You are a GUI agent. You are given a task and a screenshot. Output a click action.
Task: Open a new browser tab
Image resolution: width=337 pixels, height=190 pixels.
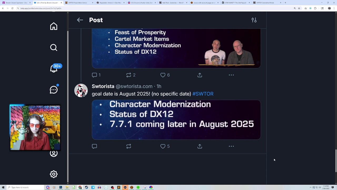pyautogui.click(x=285, y=3)
